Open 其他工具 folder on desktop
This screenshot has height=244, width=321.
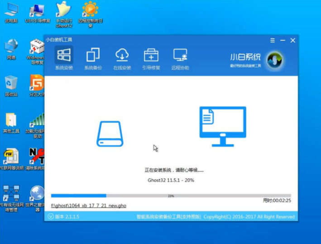coord(11,123)
